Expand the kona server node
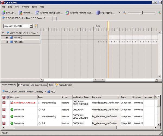 (x=7, y=42)
